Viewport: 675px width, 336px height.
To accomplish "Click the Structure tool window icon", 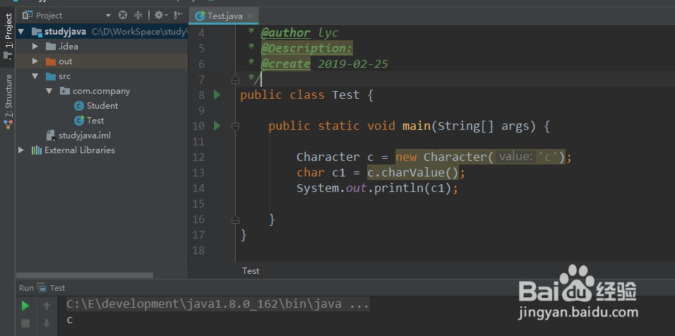I will click(8, 125).
